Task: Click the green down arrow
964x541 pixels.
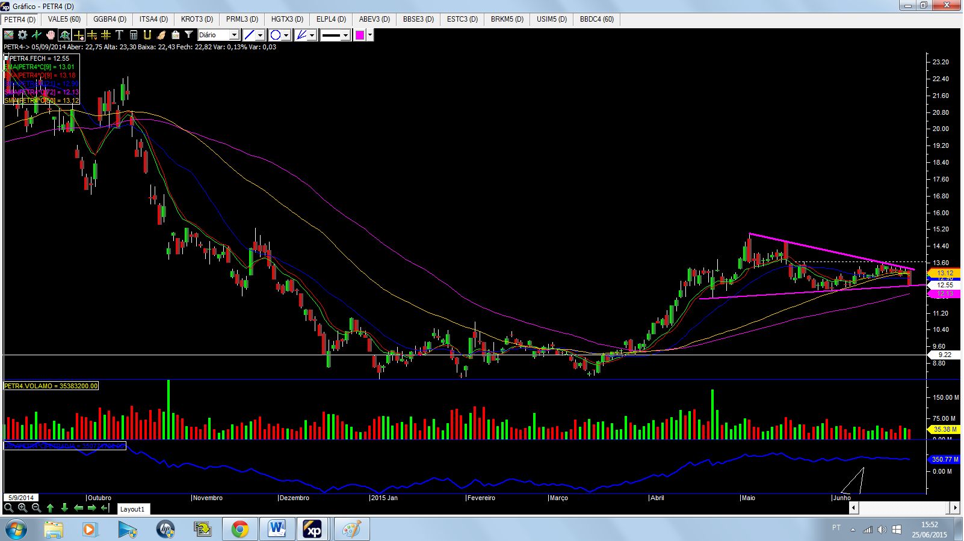Action: click(64, 508)
